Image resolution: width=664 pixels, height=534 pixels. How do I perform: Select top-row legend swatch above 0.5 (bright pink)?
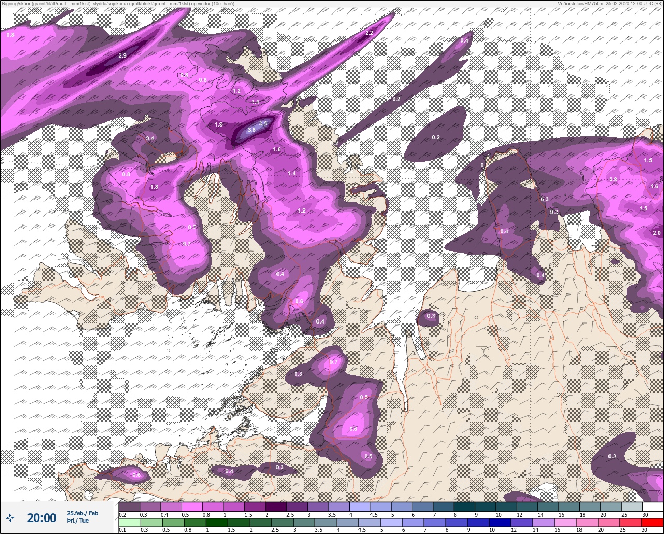click(x=192, y=507)
